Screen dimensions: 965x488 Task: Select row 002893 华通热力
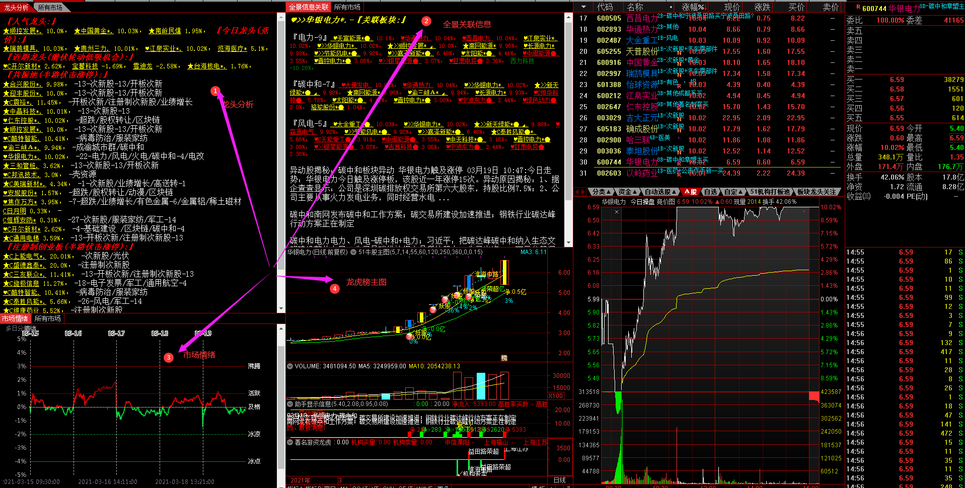pyautogui.click(x=709, y=29)
